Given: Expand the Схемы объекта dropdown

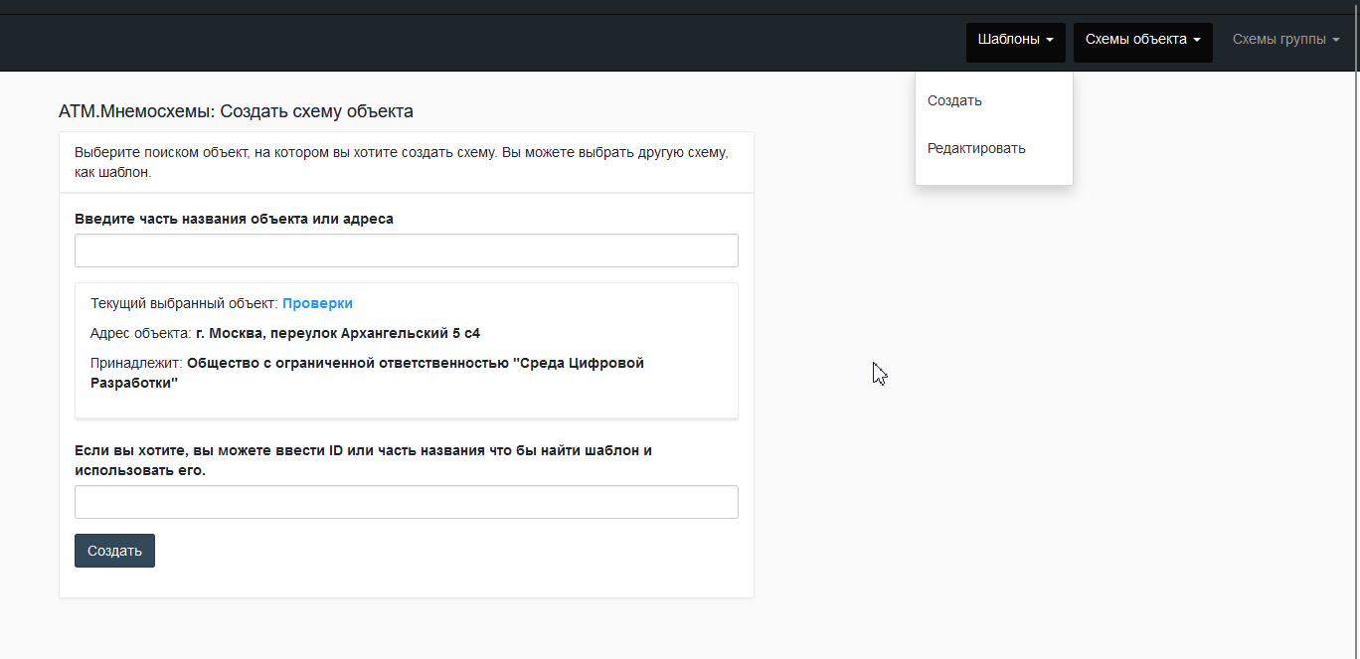Looking at the screenshot, I should [1142, 40].
